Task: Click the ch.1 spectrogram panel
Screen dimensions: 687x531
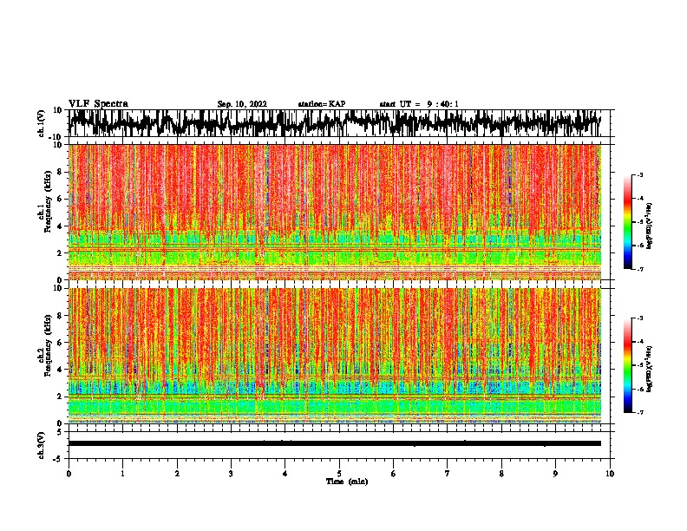Action: pyautogui.click(x=335, y=212)
